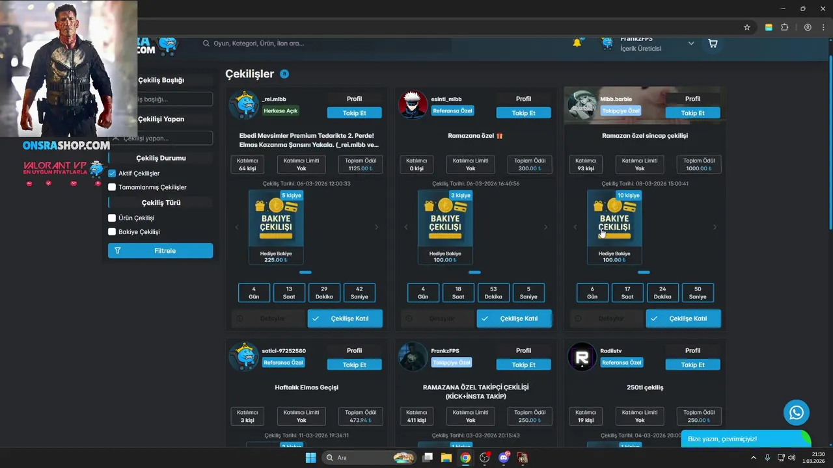Click the _rei.mlbb carousel indicator dot
Screen dimensions: 833x468
305,272
